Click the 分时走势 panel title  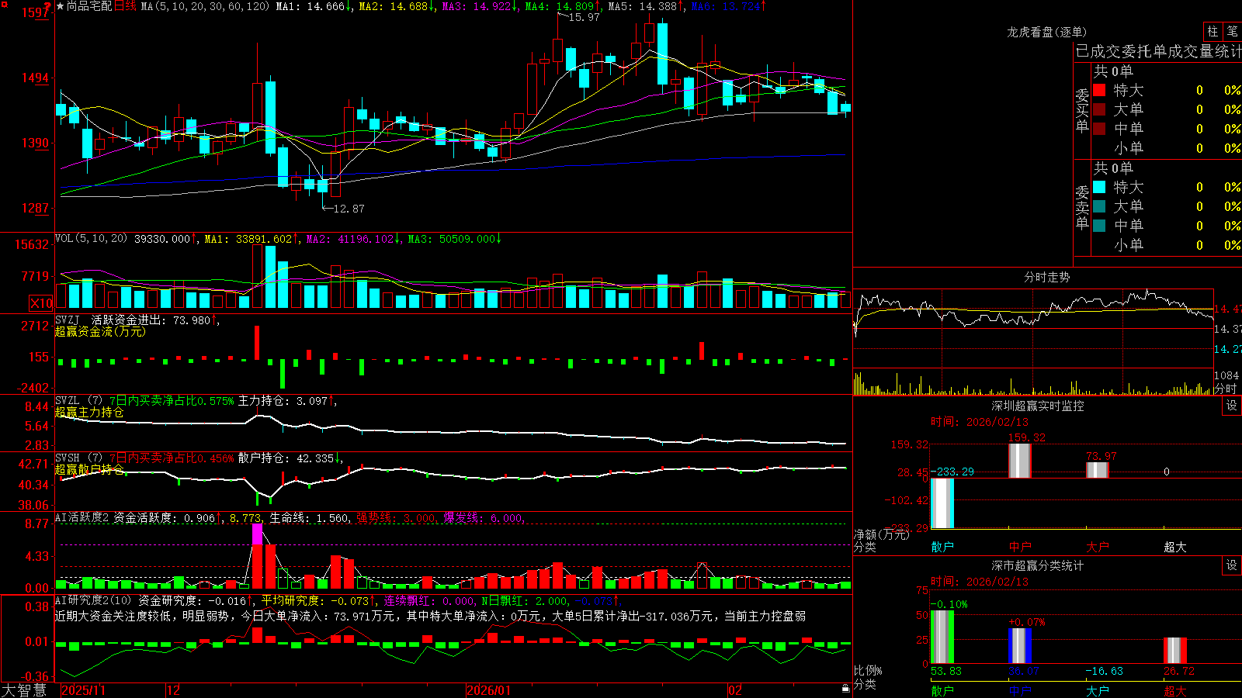[x=1046, y=277]
